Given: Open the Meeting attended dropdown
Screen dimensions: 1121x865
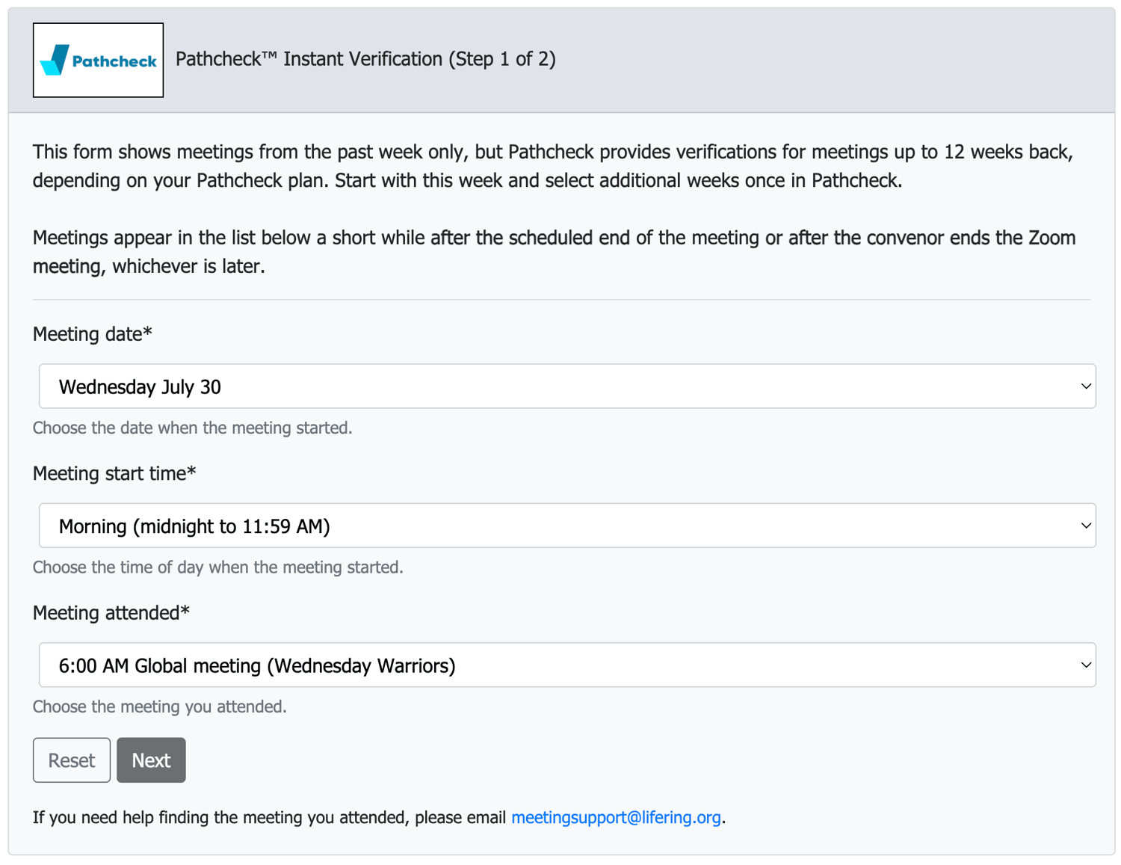Looking at the screenshot, I should point(566,665).
